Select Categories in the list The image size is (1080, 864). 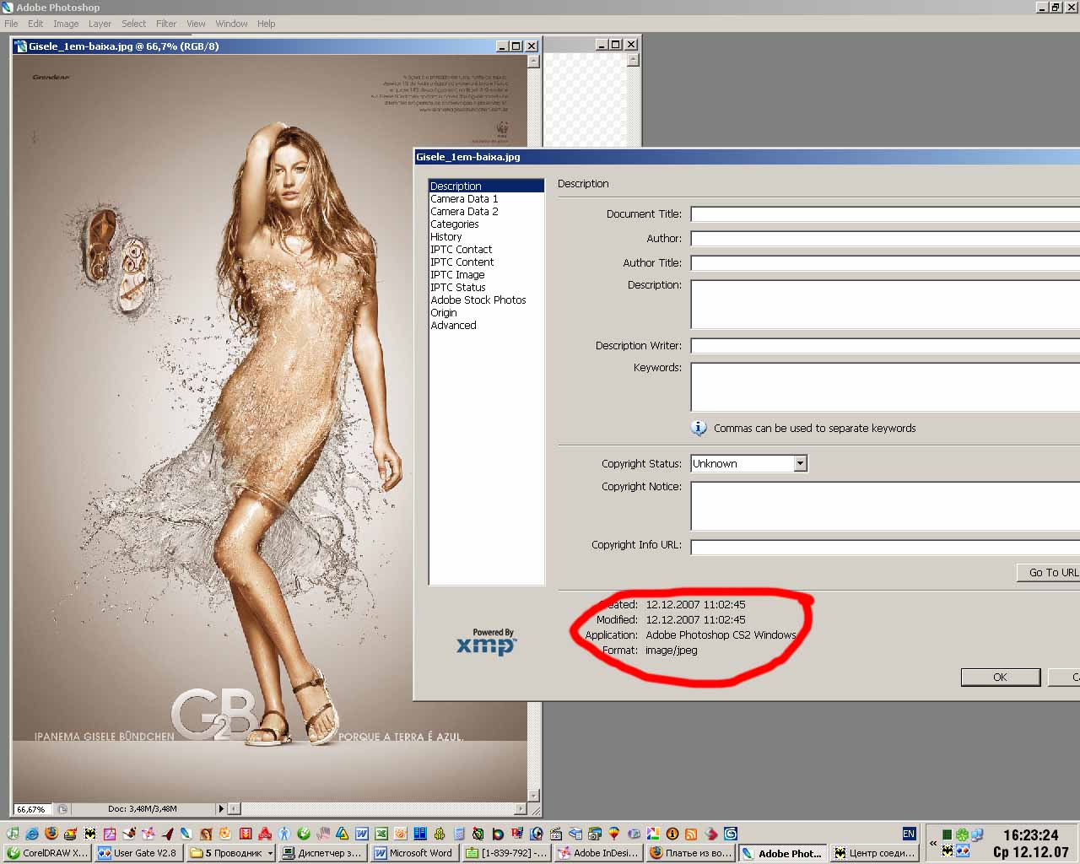(486, 224)
